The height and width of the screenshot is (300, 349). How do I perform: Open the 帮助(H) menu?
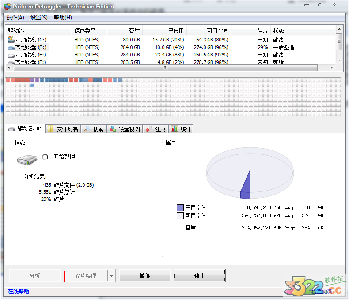pyautogui.click(x=63, y=18)
